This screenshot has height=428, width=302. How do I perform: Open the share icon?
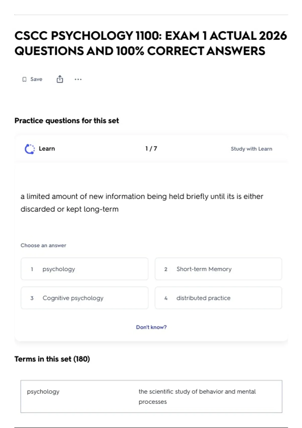pos(60,79)
